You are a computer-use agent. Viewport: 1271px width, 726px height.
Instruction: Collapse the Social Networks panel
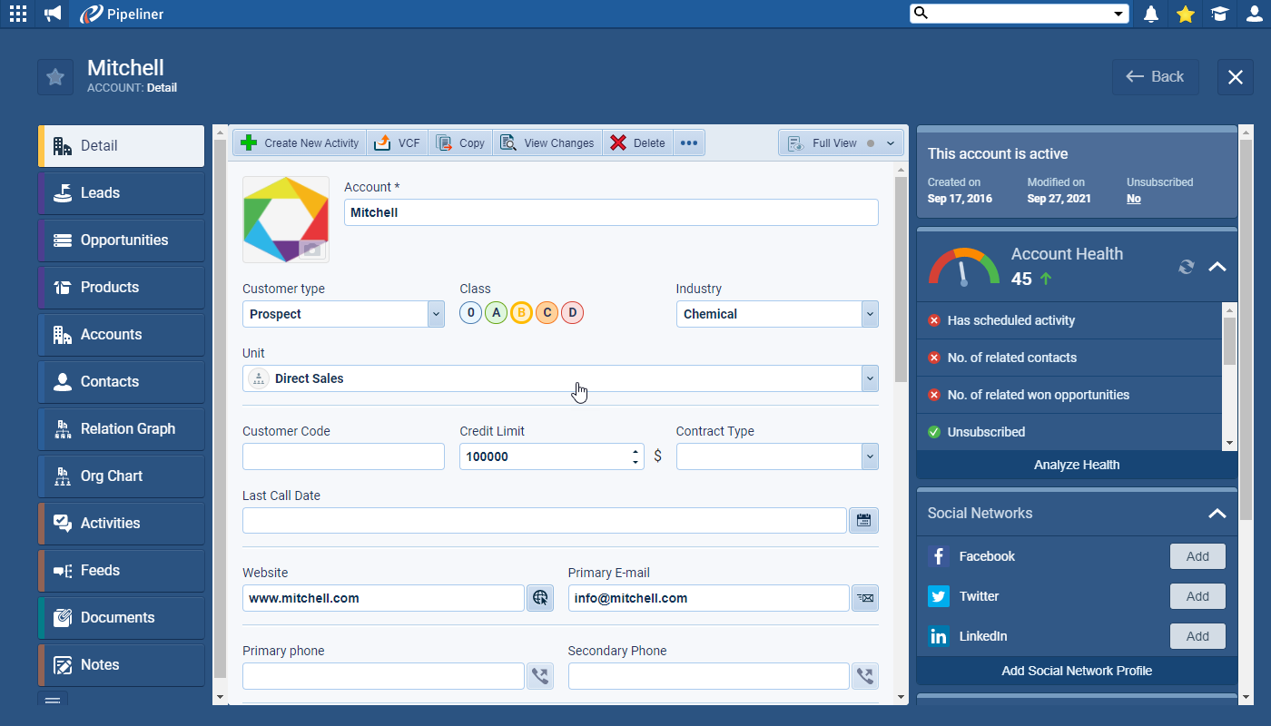(1217, 514)
